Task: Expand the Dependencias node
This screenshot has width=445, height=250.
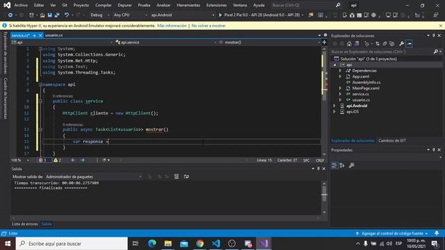Action: click(340, 71)
